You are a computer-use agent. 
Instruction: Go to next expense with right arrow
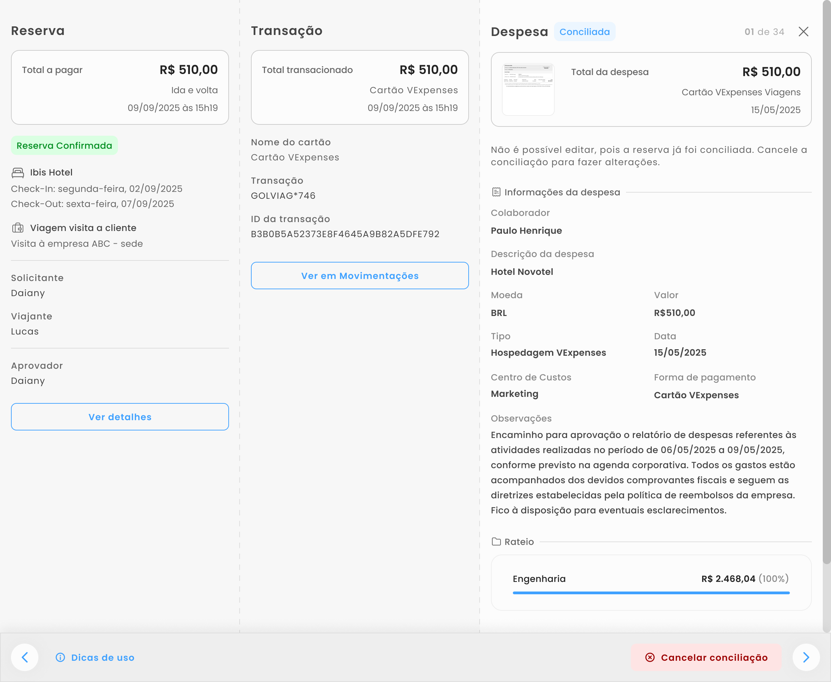pos(806,657)
